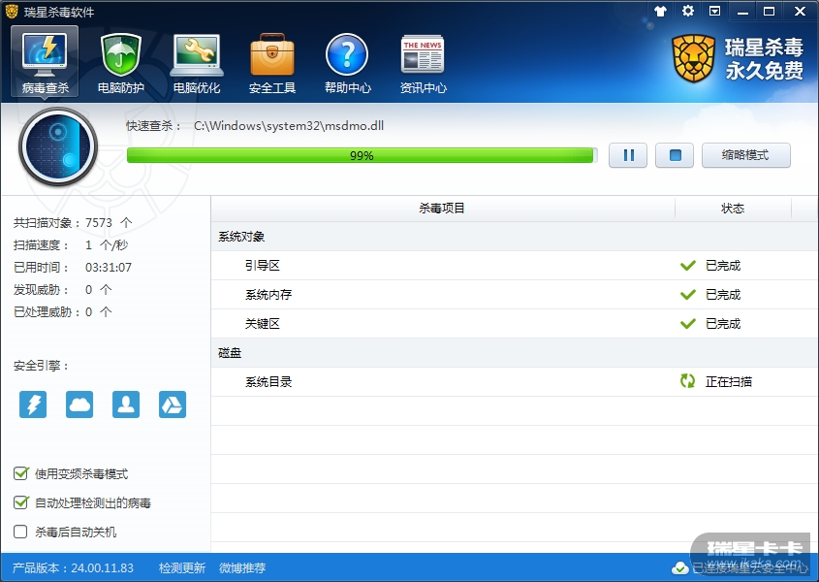The width and height of the screenshot is (819, 582).
Task: Maximize the Rising antivirus window
Action: pos(769,11)
